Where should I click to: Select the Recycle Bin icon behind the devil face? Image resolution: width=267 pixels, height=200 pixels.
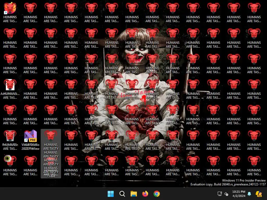[x=10, y=140]
